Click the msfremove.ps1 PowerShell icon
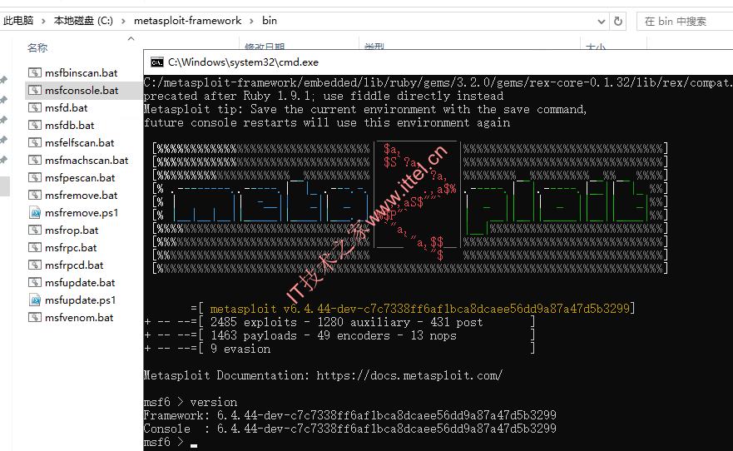 pos(35,213)
